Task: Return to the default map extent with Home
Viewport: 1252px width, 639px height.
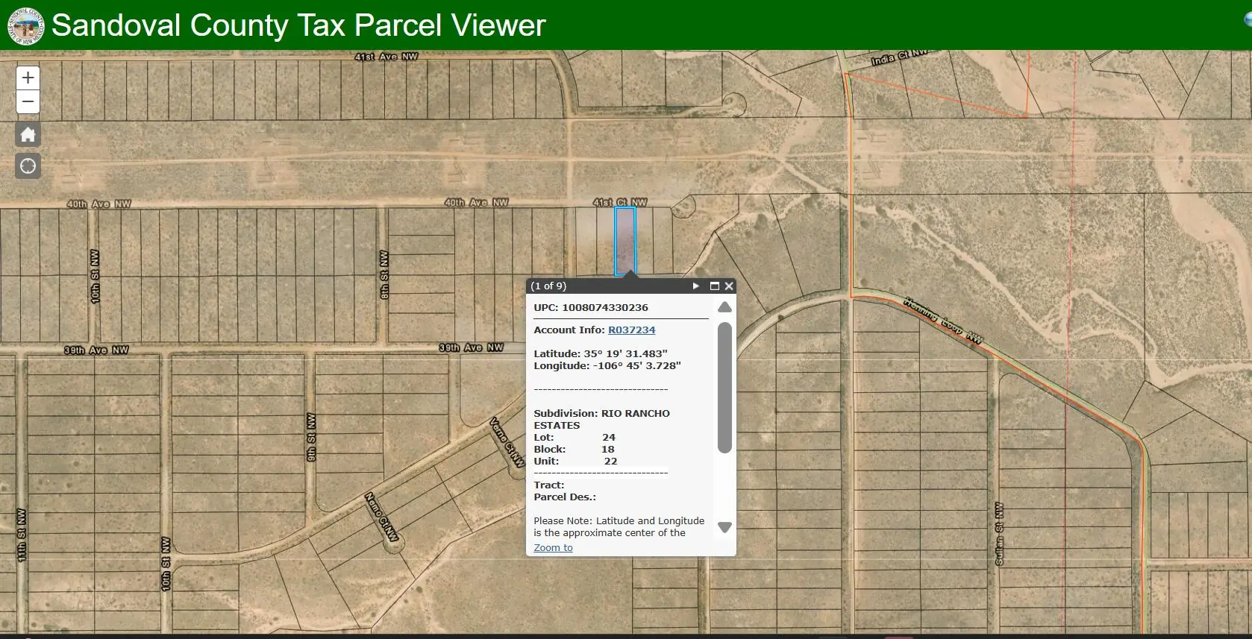Action: [28, 135]
